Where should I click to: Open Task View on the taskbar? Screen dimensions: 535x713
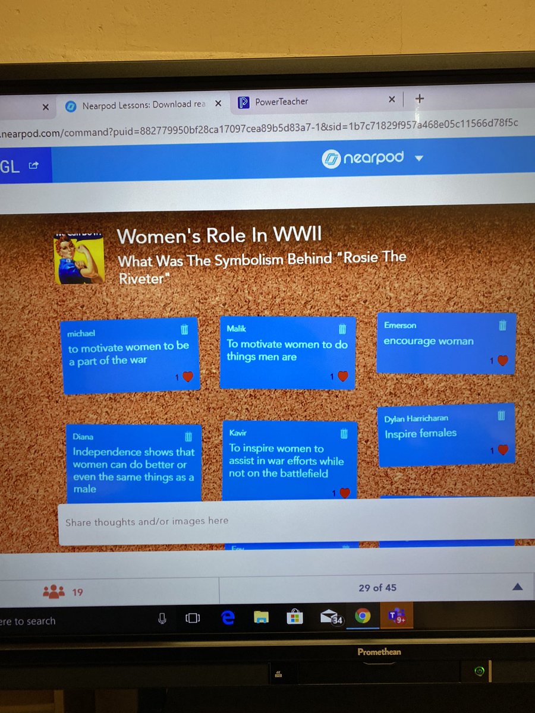point(192,619)
